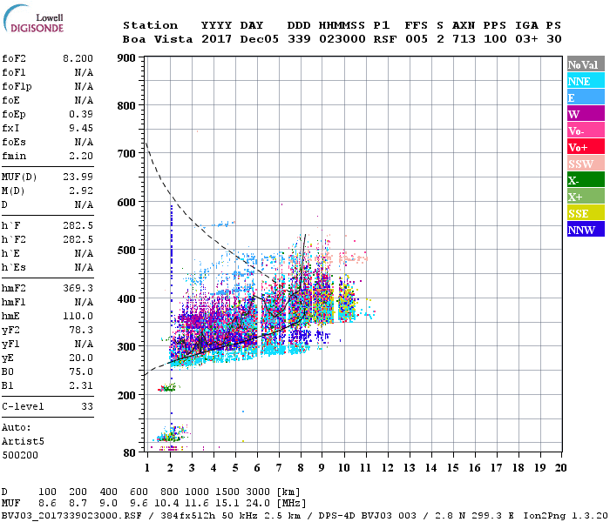Screen dimensions: 610x522
Task: Click the Dec05 date in header
Action: point(259,39)
